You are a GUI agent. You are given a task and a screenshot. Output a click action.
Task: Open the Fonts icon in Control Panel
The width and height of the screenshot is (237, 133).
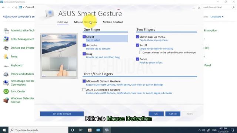6,57
